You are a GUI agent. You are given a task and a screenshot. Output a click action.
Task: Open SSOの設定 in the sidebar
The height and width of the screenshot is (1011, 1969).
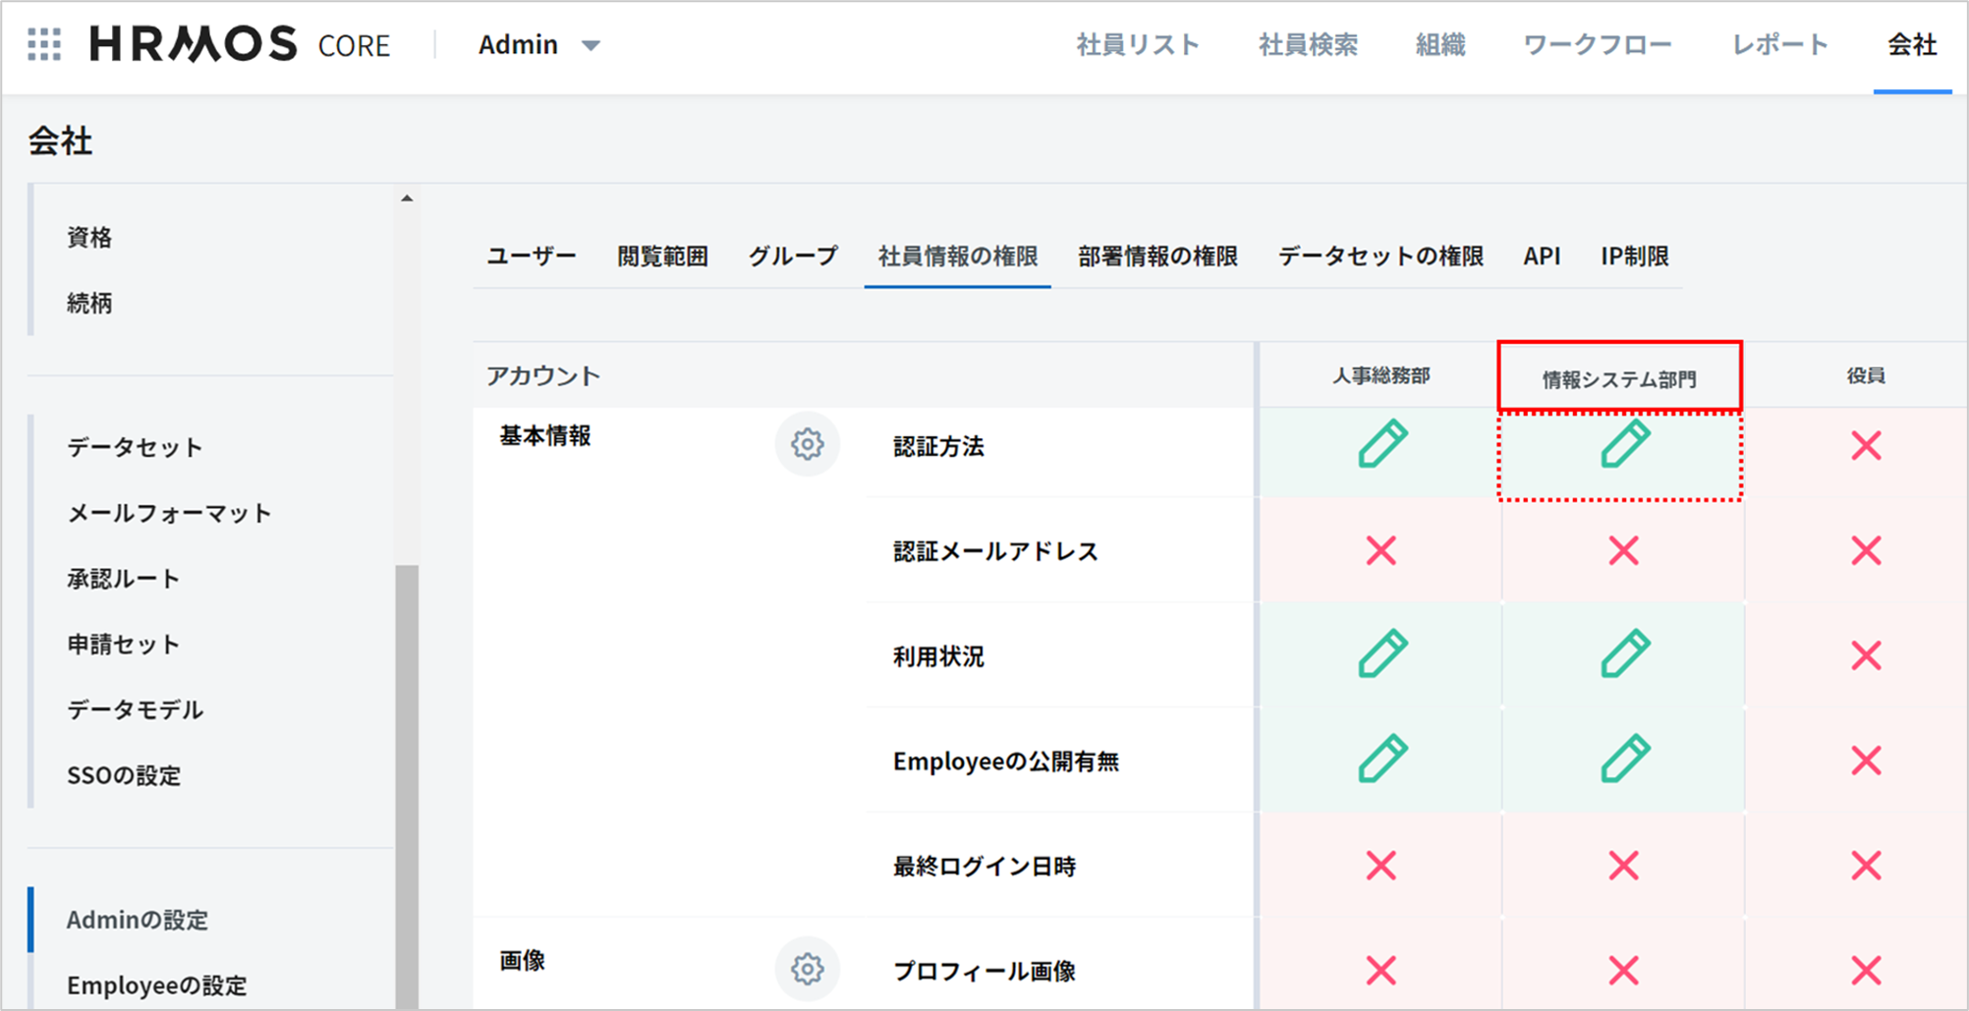coord(124,775)
